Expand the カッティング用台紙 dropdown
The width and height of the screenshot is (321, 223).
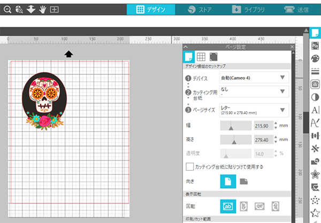click(x=254, y=91)
